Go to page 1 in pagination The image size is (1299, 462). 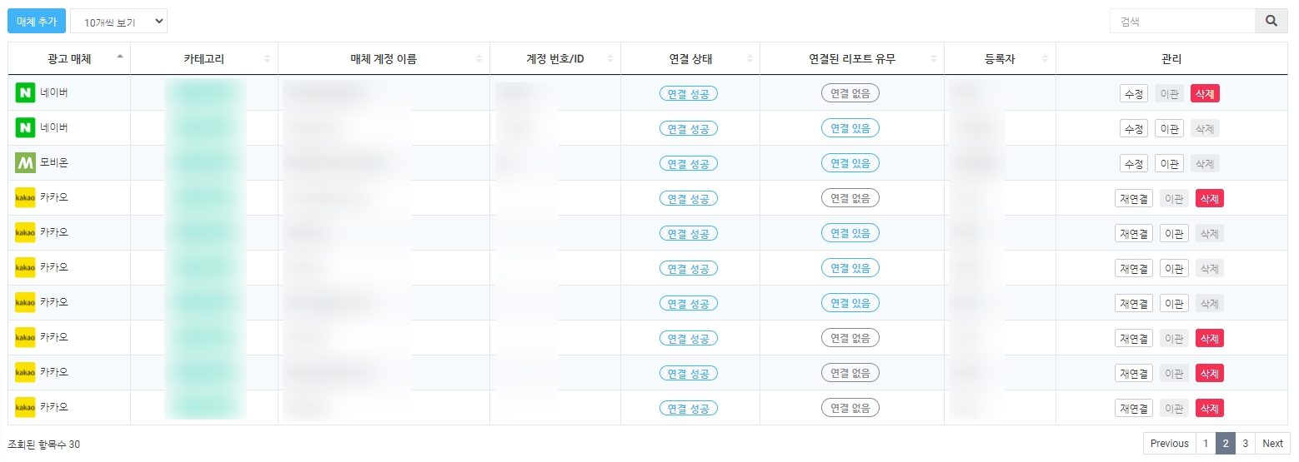pyautogui.click(x=1206, y=444)
